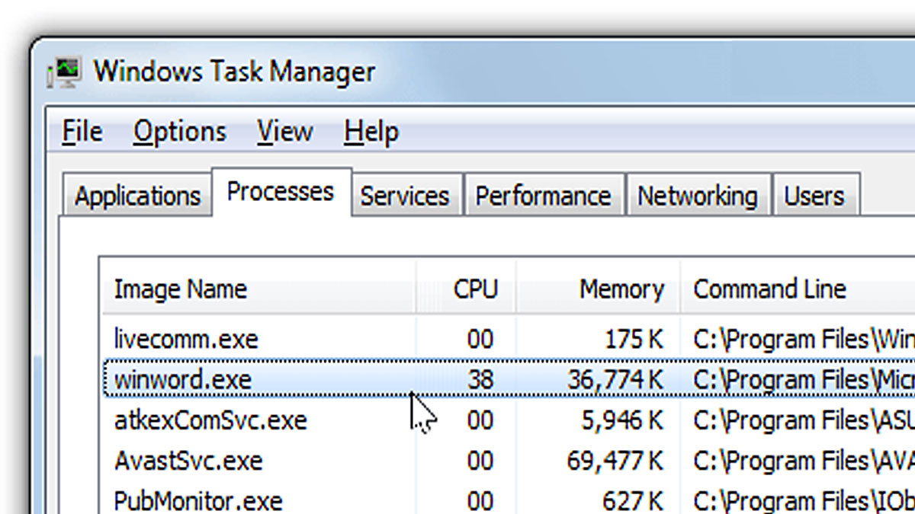Sort by the Memory column header
Image resolution: width=915 pixels, height=514 pixels.
[x=621, y=289]
